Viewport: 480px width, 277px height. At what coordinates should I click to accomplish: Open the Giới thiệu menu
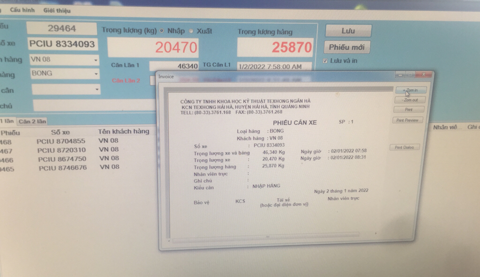[x=57, y=10]
